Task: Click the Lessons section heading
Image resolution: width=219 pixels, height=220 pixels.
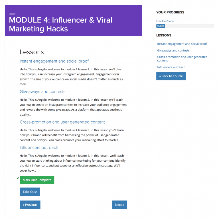Action: tap(32, 52)
